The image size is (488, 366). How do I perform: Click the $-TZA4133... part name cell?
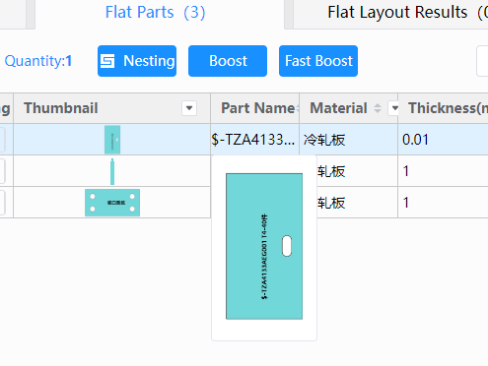click(255, 140)
